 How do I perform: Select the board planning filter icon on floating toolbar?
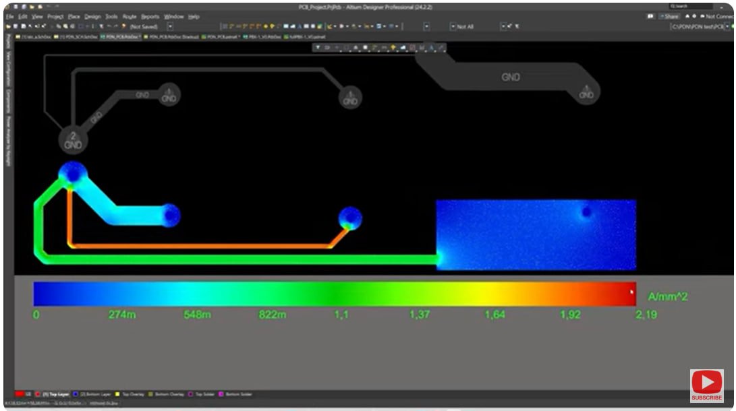(x=318, y=49)
